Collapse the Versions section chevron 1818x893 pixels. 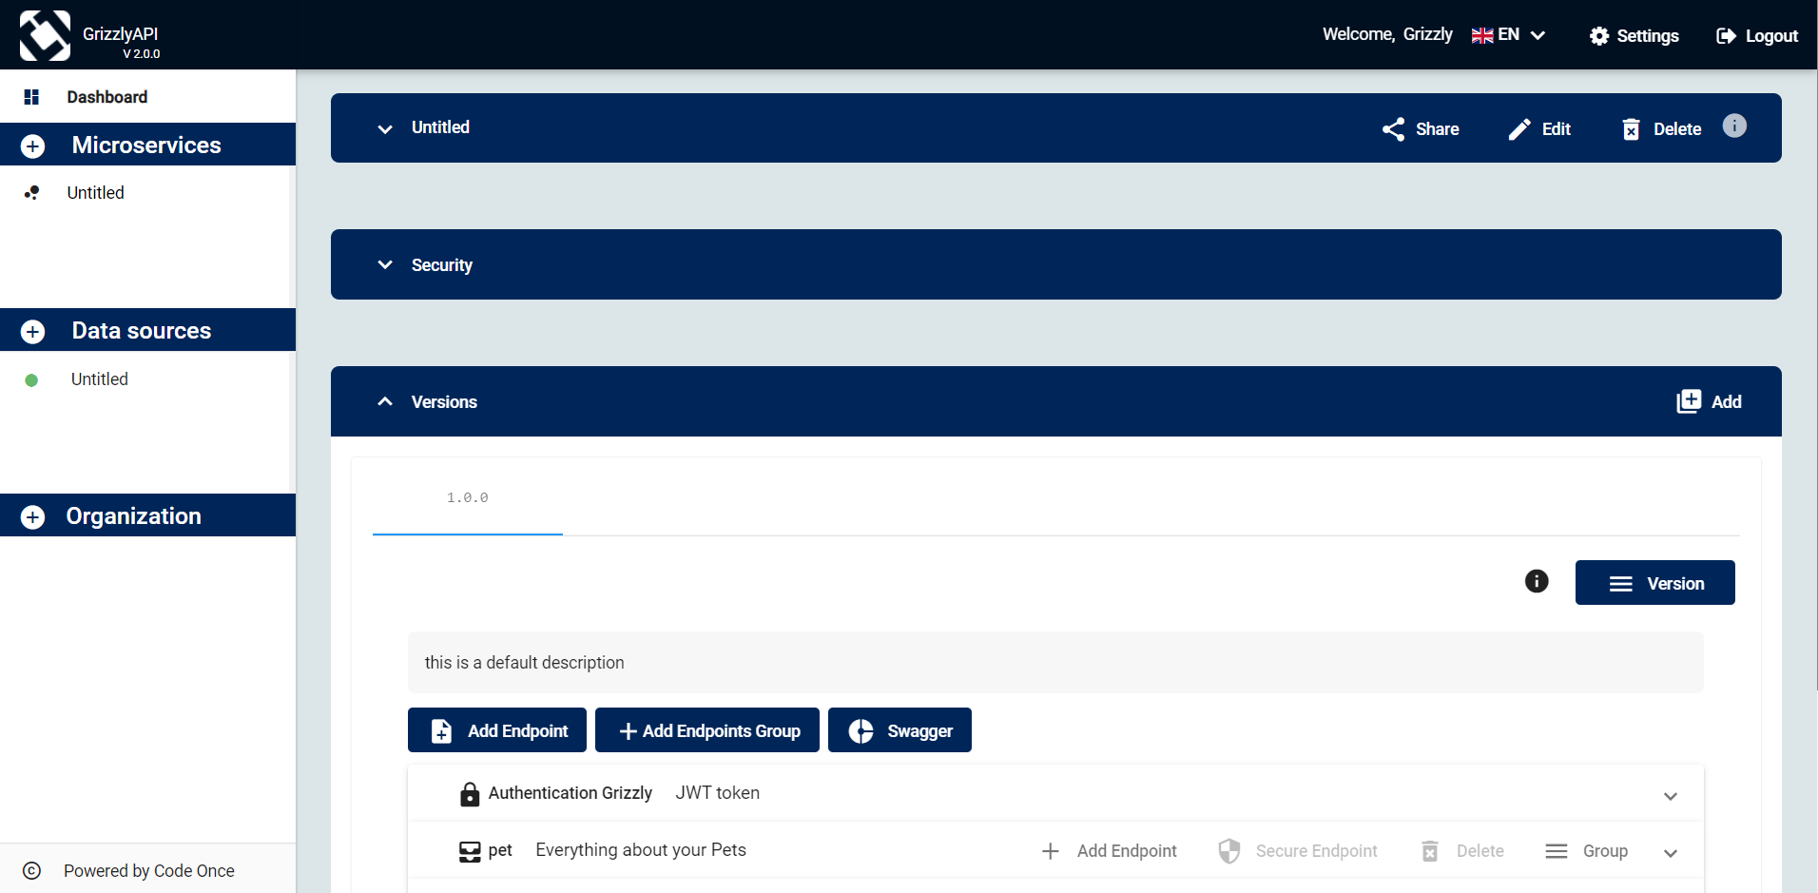[x=385, y=401]
